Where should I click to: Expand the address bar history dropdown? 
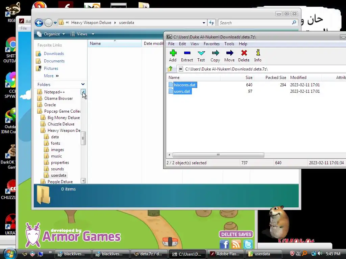click(204, 23)
